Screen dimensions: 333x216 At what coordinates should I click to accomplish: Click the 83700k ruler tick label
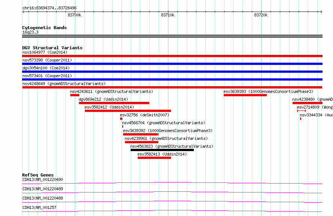tap(74, 15)
